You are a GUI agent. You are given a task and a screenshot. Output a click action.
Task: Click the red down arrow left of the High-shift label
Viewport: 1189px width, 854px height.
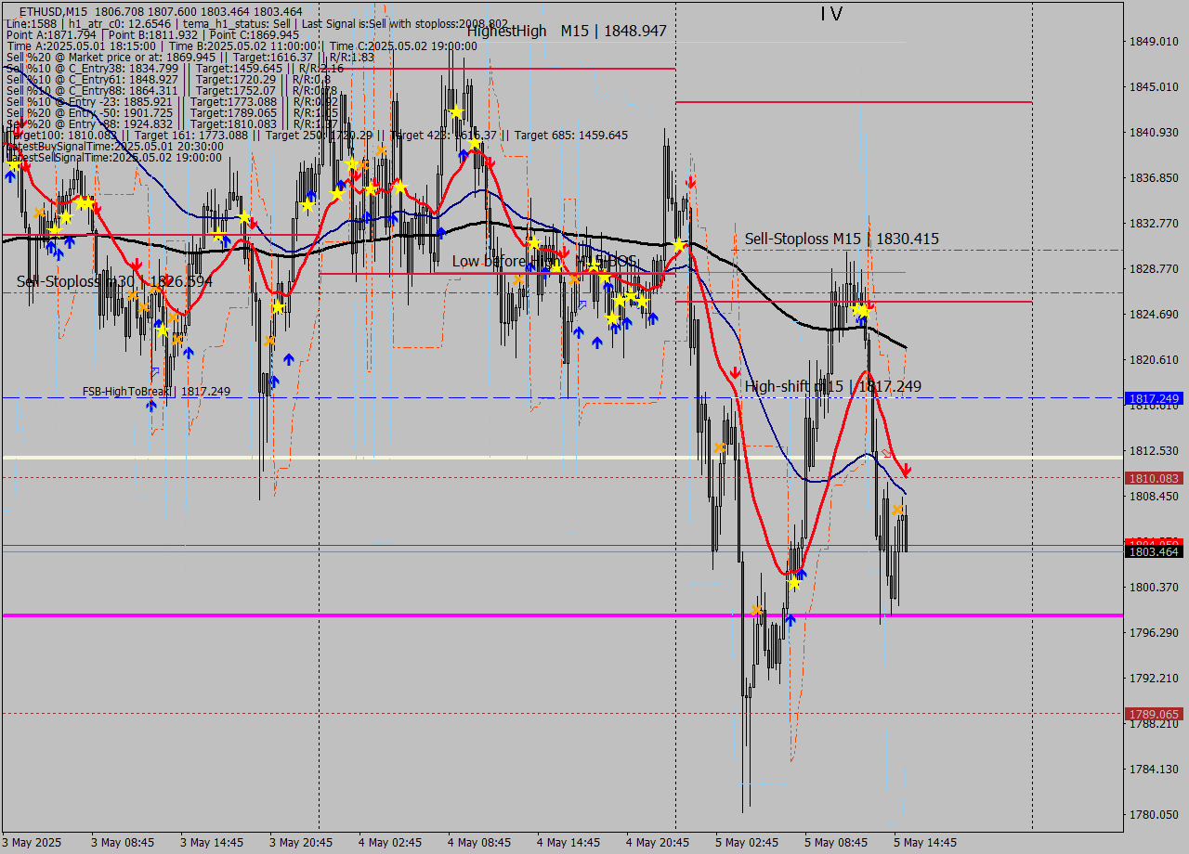coord(735,372)
